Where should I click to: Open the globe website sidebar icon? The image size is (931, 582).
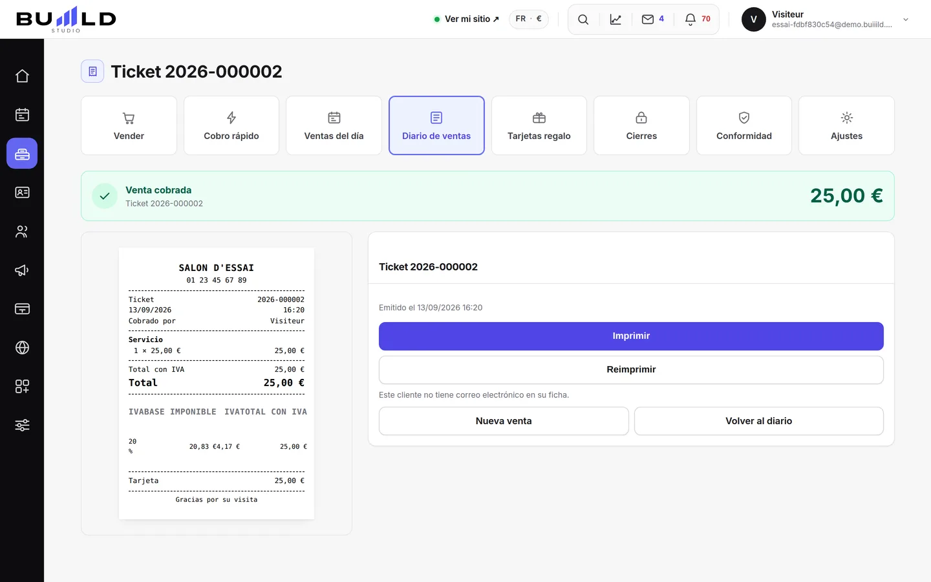point(22,348)
